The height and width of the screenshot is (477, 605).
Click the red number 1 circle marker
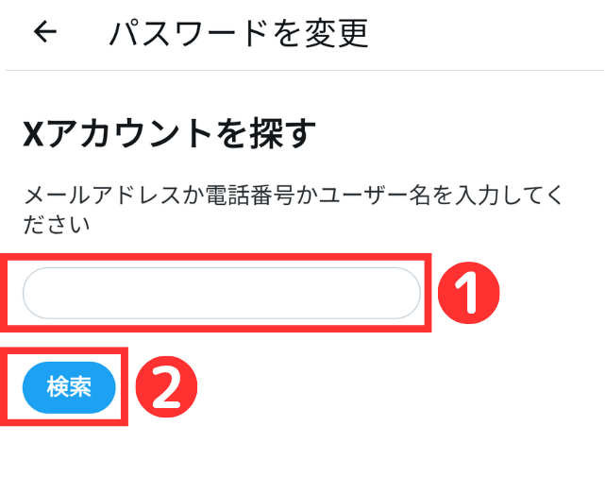[x=468, y=293]
